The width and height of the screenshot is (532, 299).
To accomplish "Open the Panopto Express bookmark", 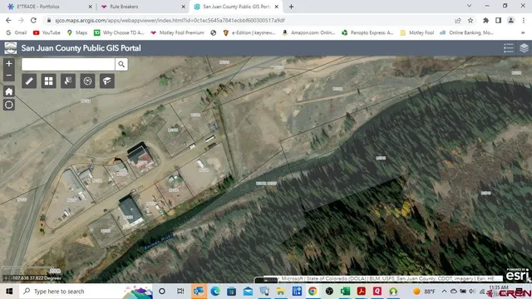I will tap(367, 32).
